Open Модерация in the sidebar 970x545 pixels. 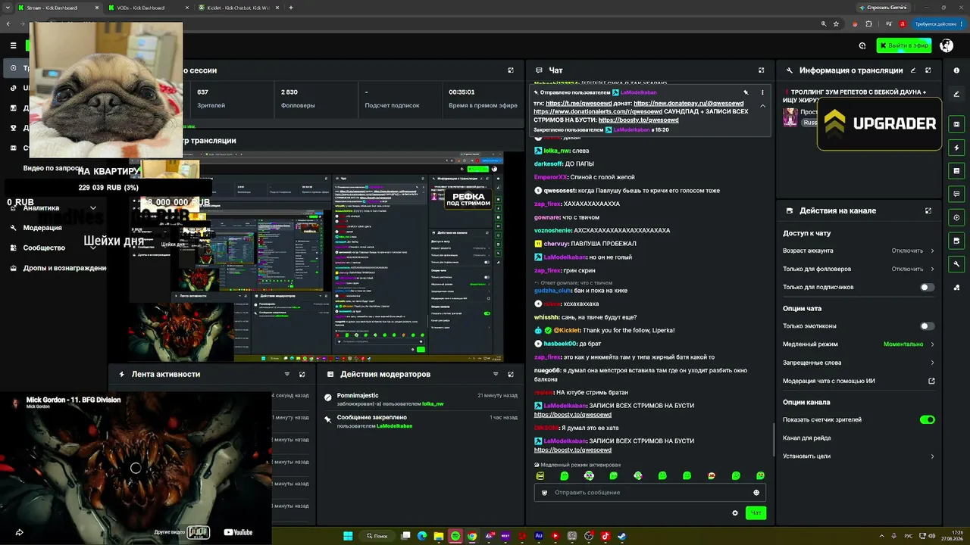(42, 228)
